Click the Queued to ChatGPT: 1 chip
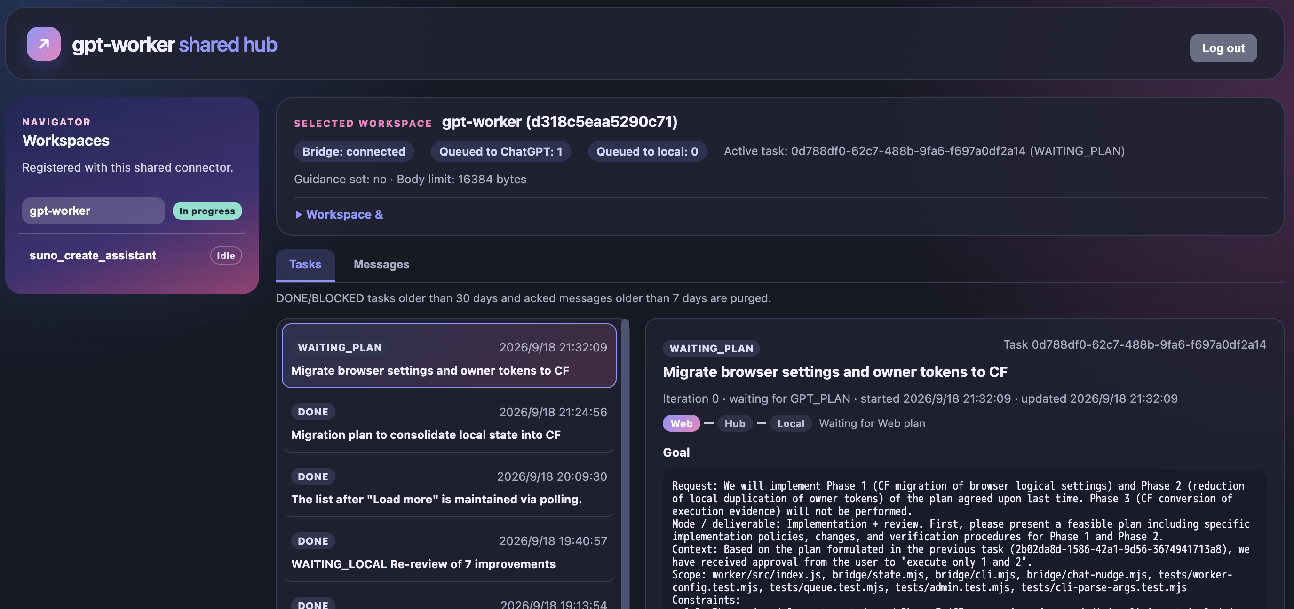The image size is (1294, 609). coord(500,151)
